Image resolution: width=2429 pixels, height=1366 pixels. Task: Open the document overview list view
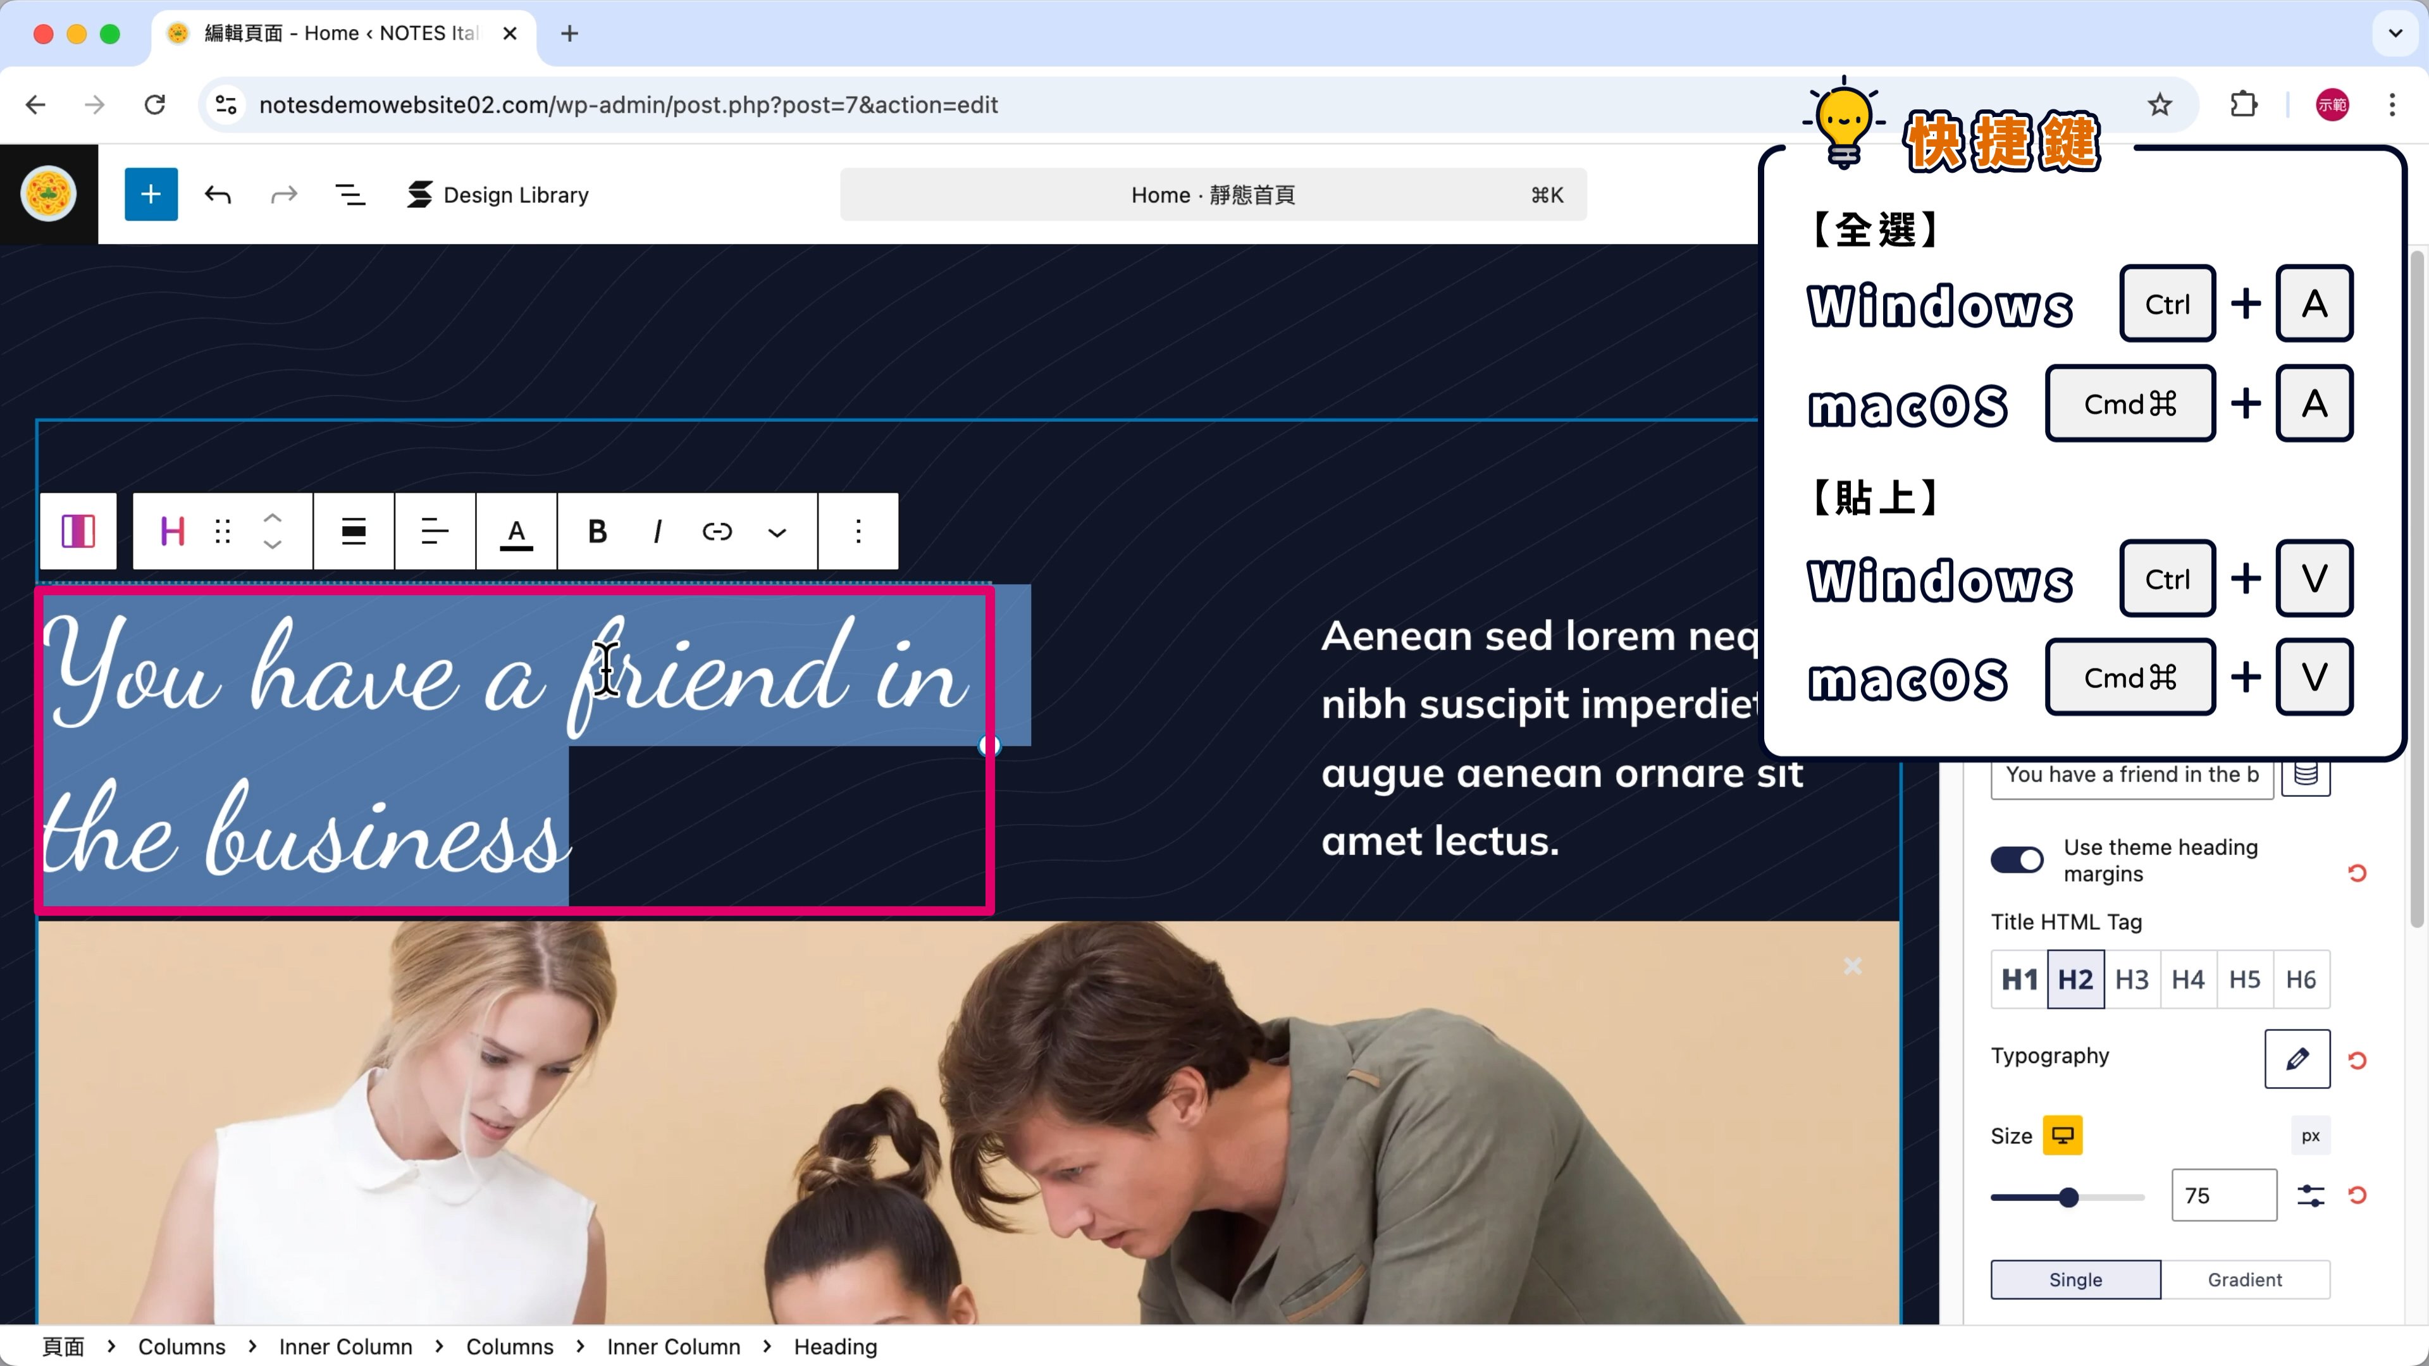350,194
